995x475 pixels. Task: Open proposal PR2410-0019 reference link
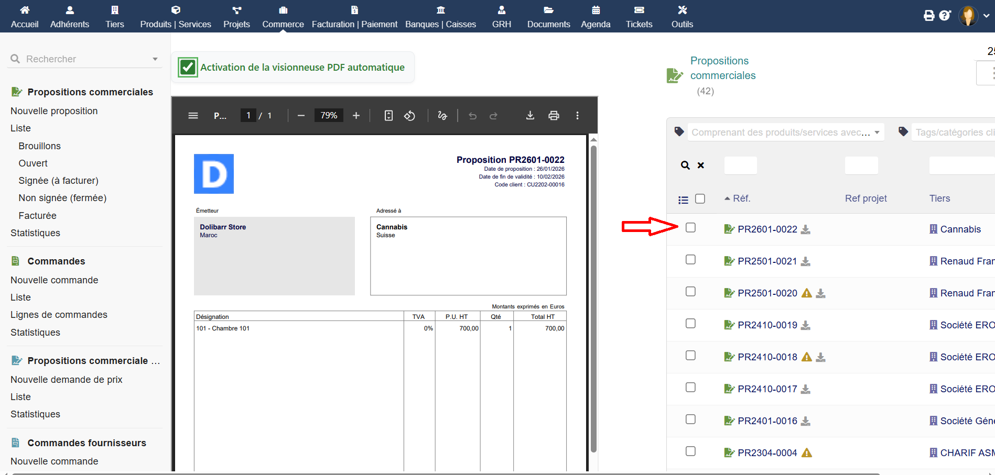767,325
